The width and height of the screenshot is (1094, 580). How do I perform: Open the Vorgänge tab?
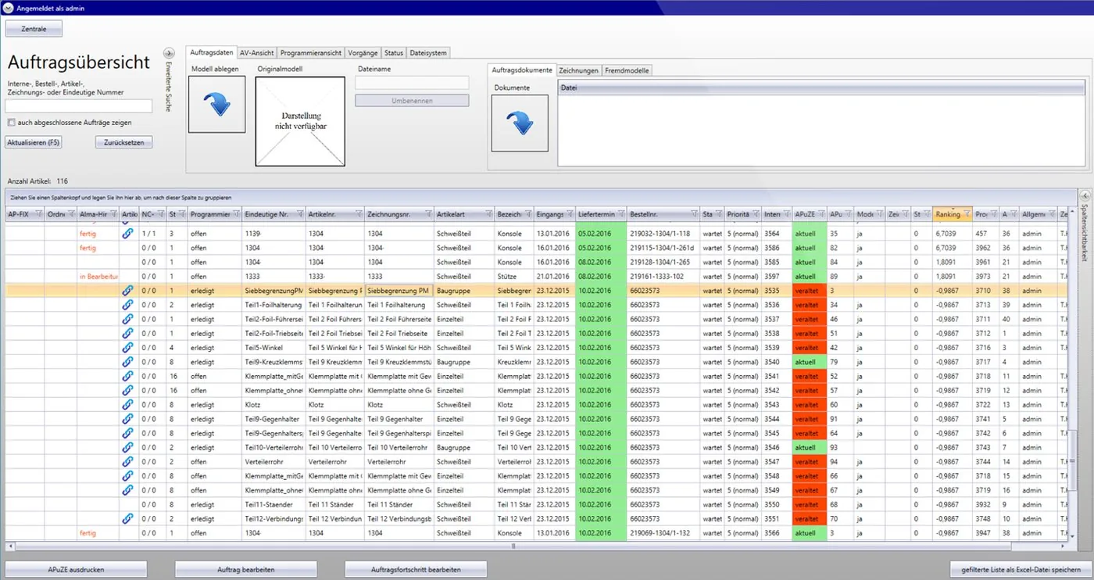click(363, 53)
